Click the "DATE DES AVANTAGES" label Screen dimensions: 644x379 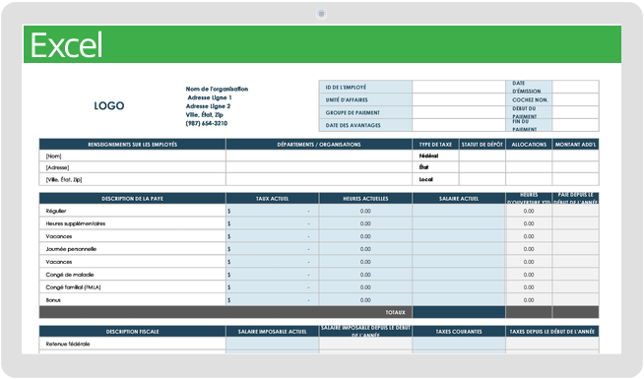tap(353, 125)
